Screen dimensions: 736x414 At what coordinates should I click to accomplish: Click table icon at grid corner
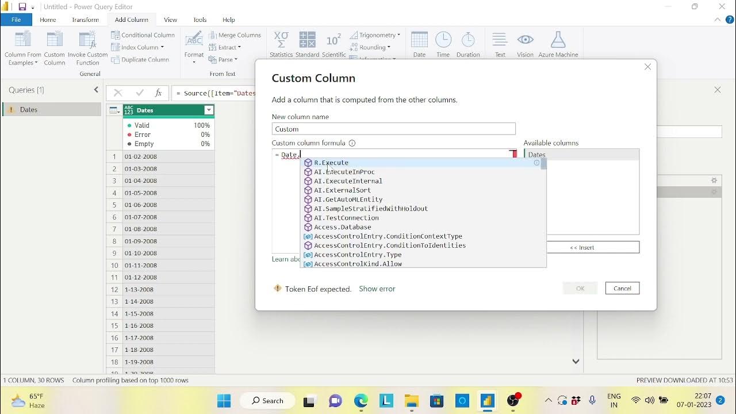[x=114, y=110]
